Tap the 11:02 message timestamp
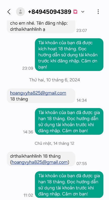Viewport: 109px width, 200px height. point(28,195)
